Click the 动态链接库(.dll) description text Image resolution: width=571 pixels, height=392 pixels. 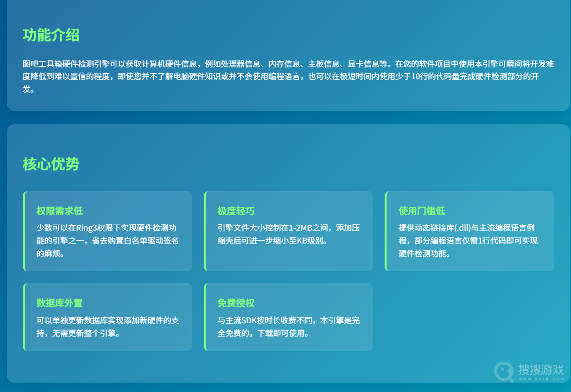(x=468, y=241)
